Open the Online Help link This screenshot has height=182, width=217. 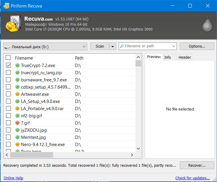click(13, 178)
